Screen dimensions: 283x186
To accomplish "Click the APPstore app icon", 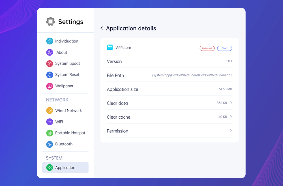I will point(110,47).
